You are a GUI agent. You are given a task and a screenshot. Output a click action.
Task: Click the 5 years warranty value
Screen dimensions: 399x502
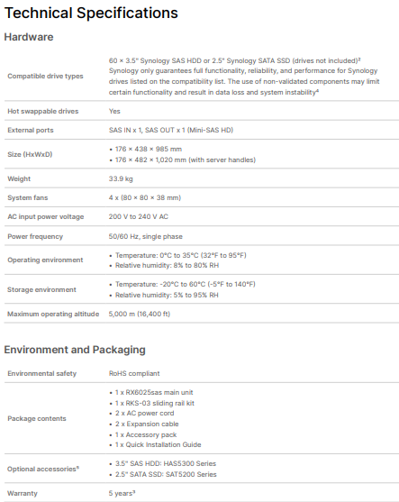(x=122, y=493)
